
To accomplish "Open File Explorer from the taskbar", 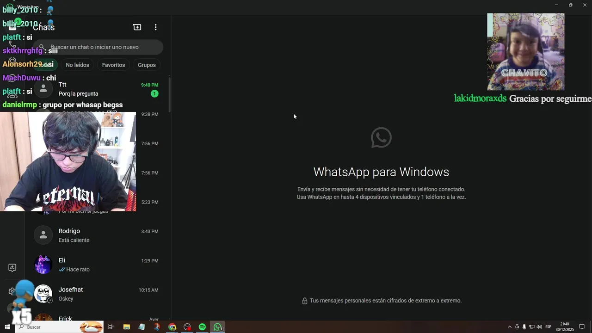I will [x=126, y=327].
